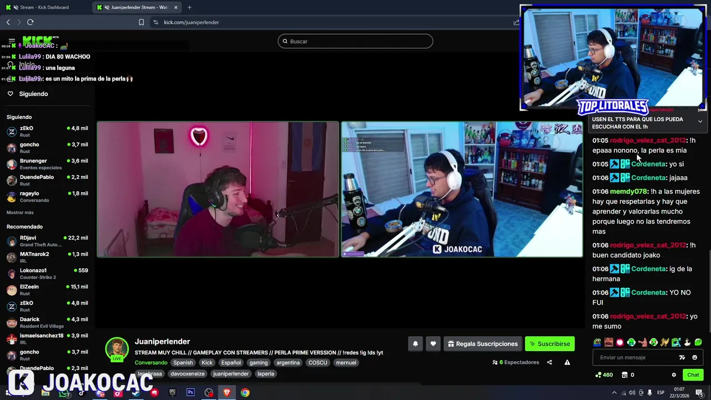
Task: Show hidden tray icons chevron
Action: (614, 392)
